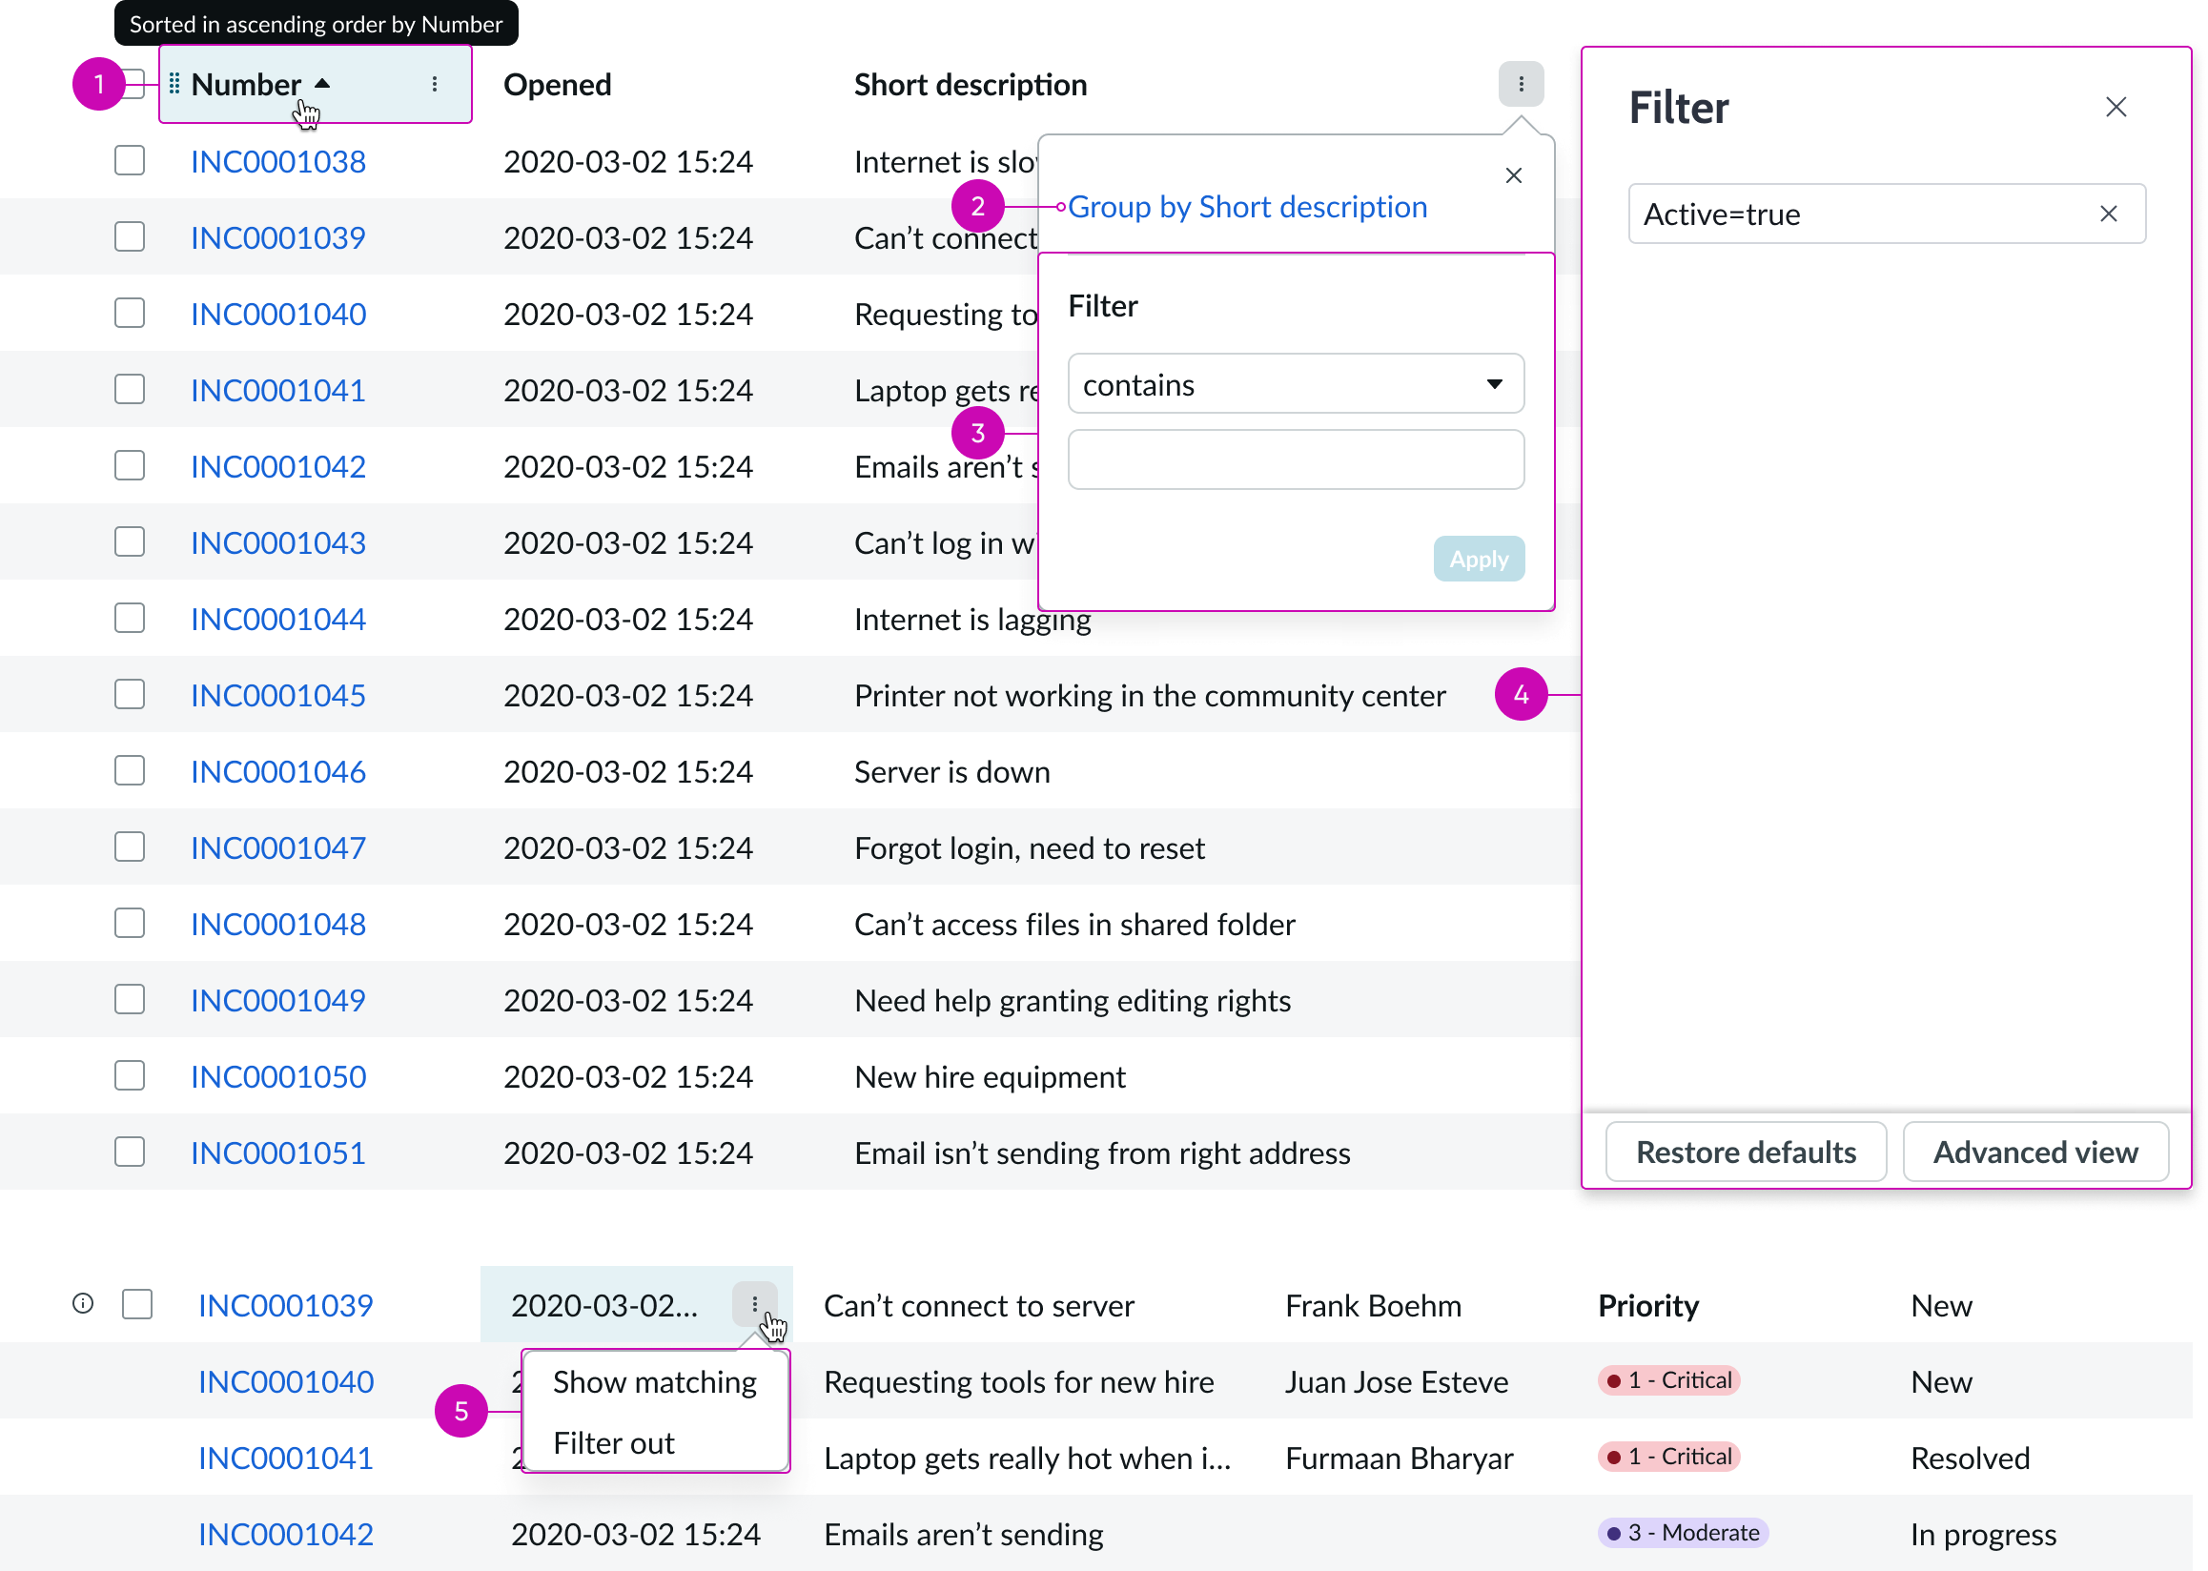This screenshot has height=1571, width=2208.
Task: Check the row checkbox for INC0001038
Action: point(129,160)
